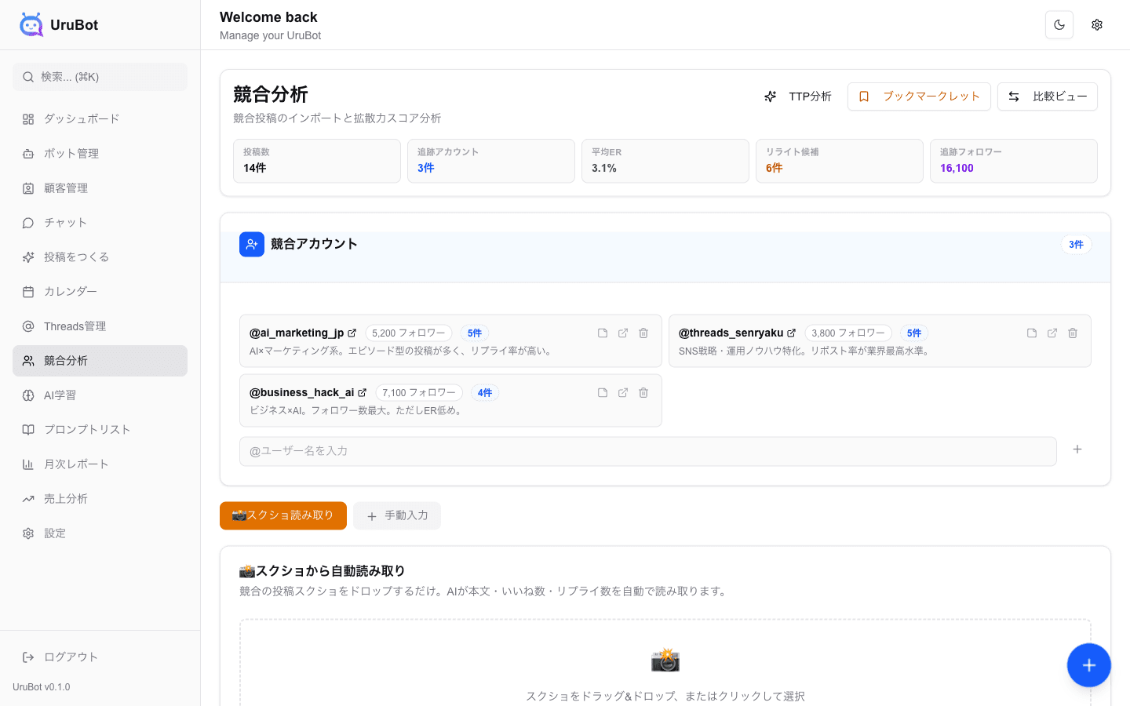Open AI学習 in sidebar
The width and height of the screenshot is (1130, 706).
click(x=100, y=395)
